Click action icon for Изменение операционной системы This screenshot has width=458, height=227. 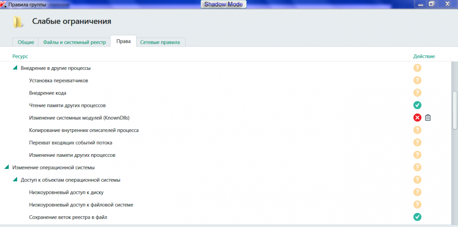click(x=417, y=167)
